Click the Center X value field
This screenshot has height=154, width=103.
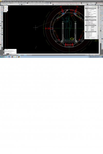click(93, 26)
